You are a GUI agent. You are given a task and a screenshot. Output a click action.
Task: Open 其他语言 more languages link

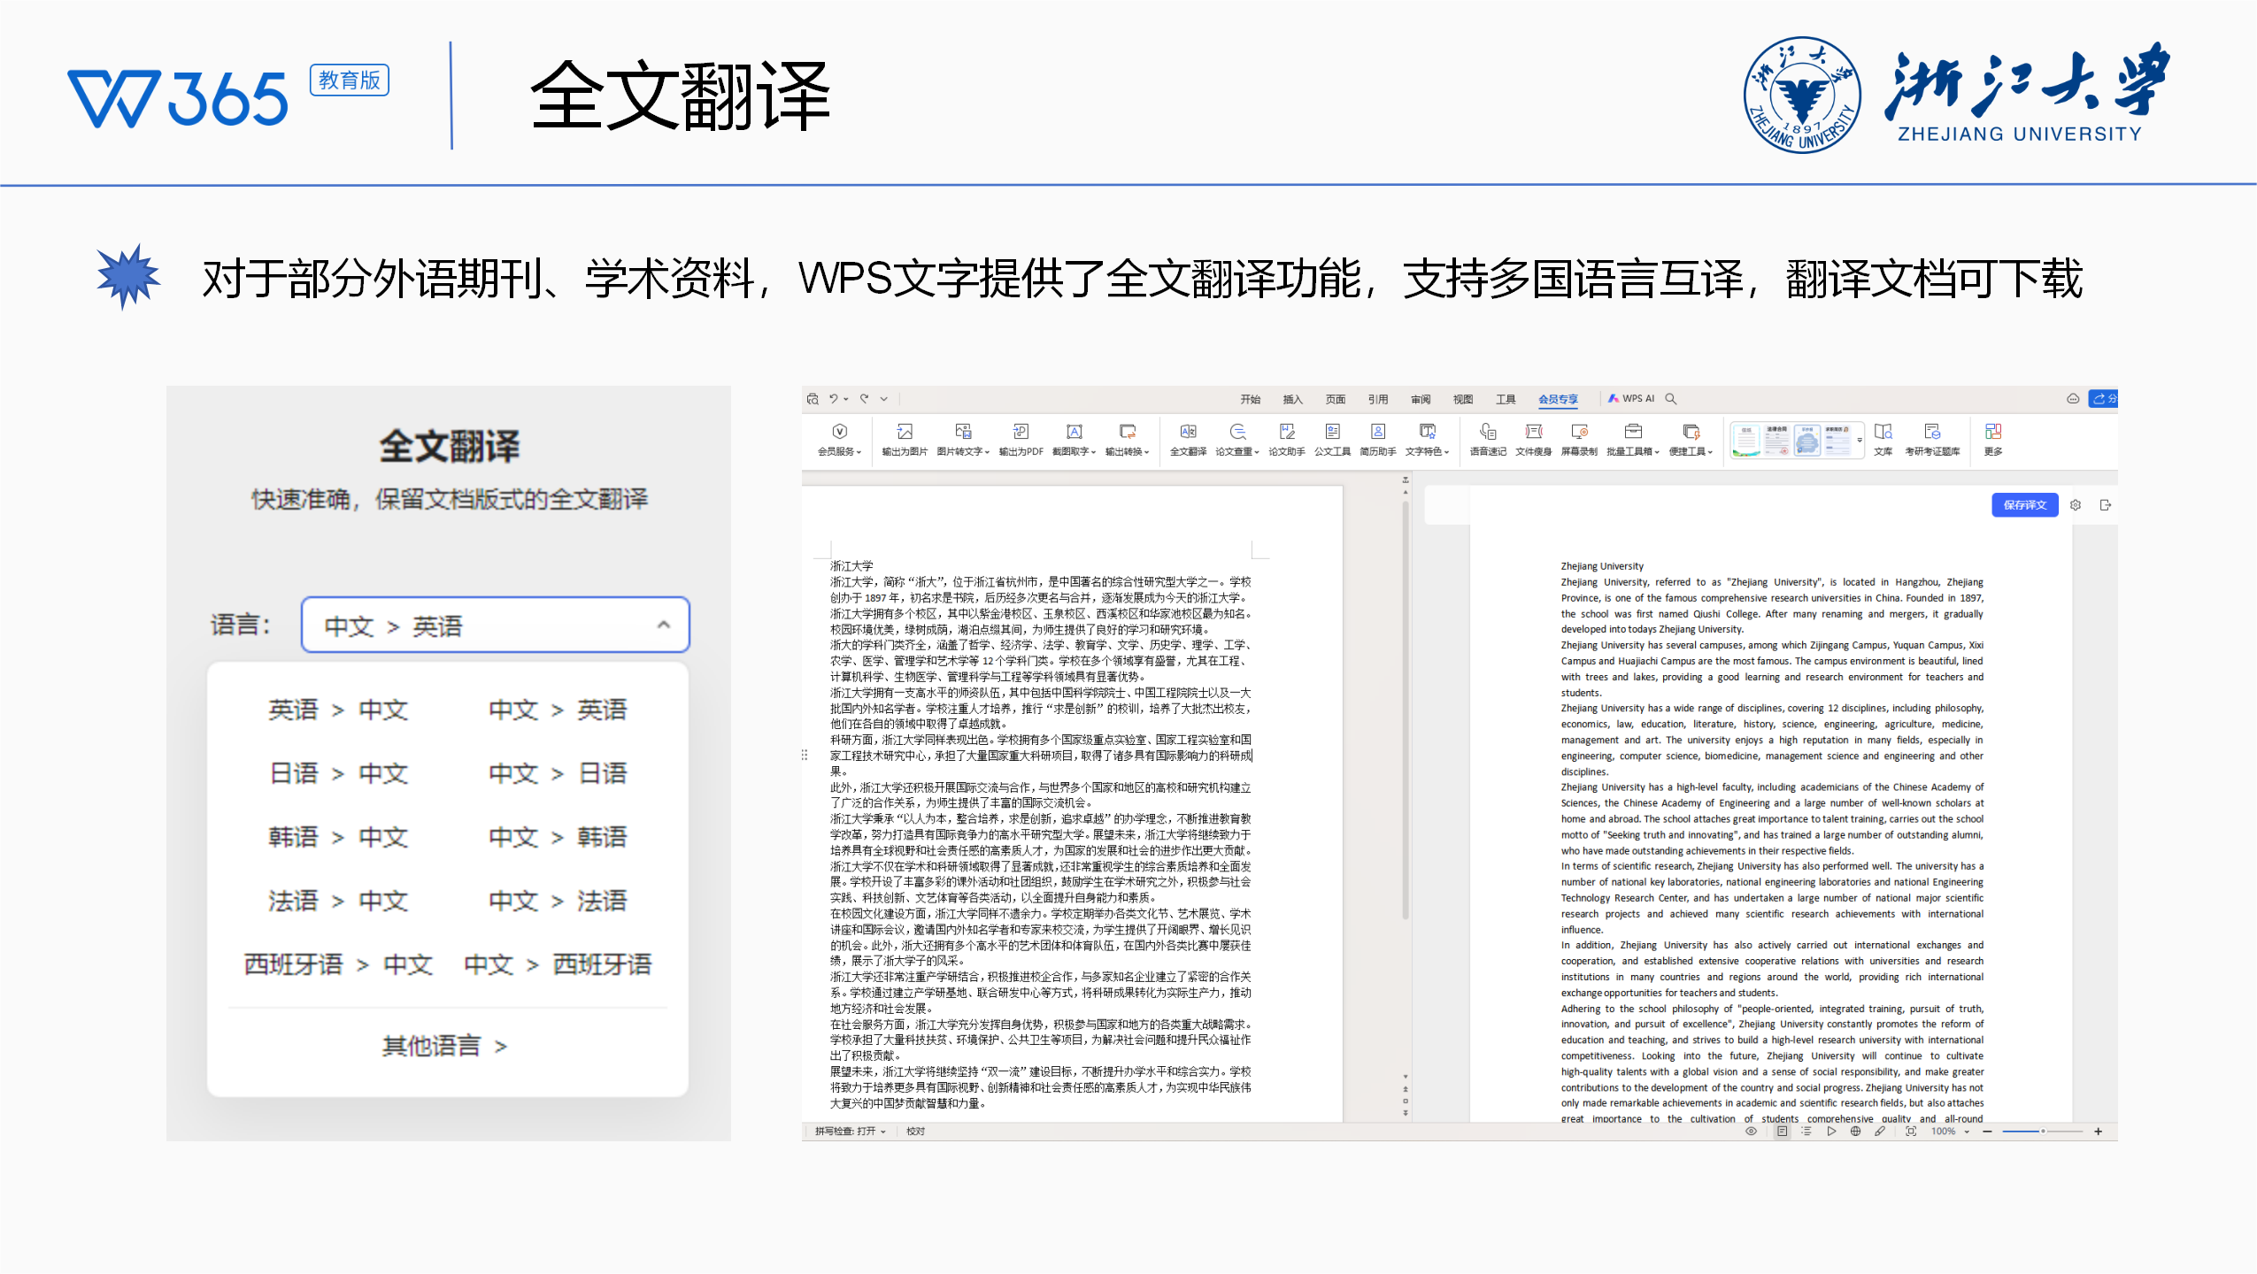pos(444,1046)
